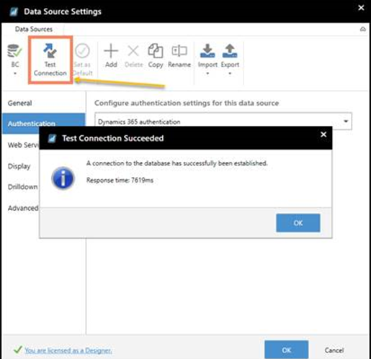Click the Test Connection Succeeded title icon
The image size is (371, 359).
tap(52, 138)
